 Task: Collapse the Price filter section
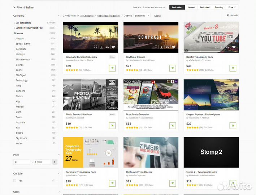58,155
